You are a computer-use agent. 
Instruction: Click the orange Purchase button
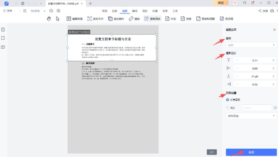pyautogui.click(x=221, y=3)
